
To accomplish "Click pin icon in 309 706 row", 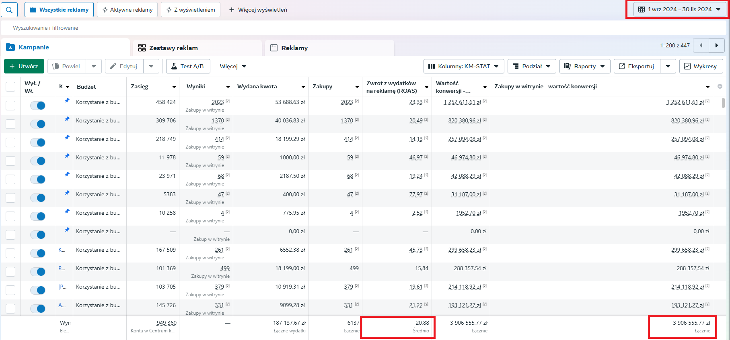I will [x=67, y=119].
